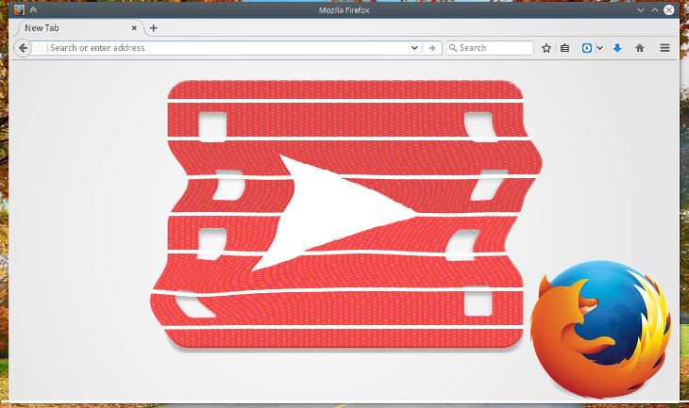The height and width of the screenshot is (408, 689).
Task: Expand dropdown arrow beside download helper icon
Action: [599, 48]
